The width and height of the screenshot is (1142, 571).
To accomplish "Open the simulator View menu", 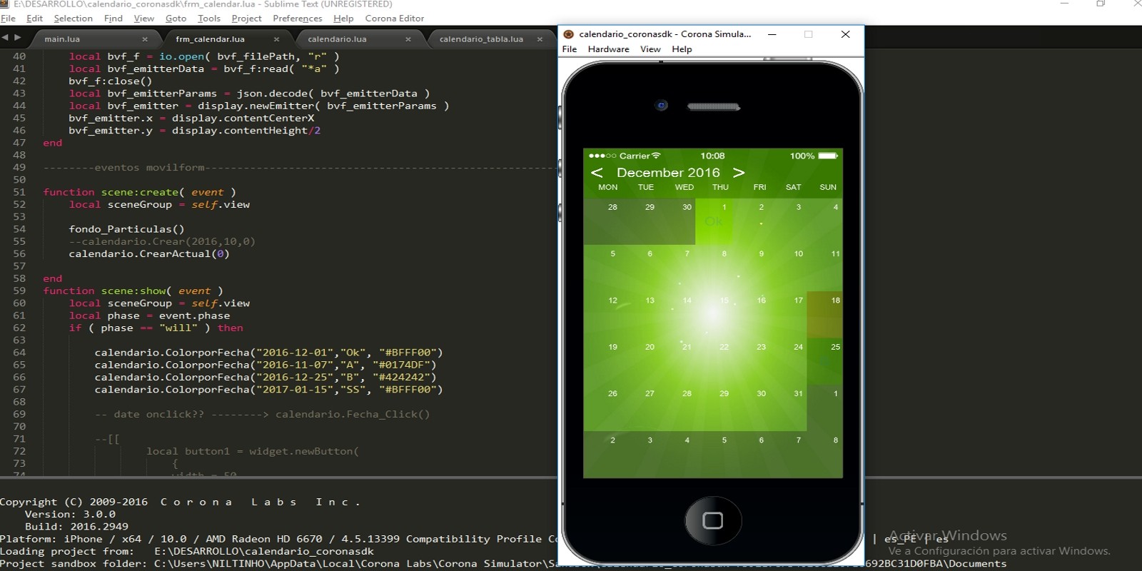I will pos(650,49).
